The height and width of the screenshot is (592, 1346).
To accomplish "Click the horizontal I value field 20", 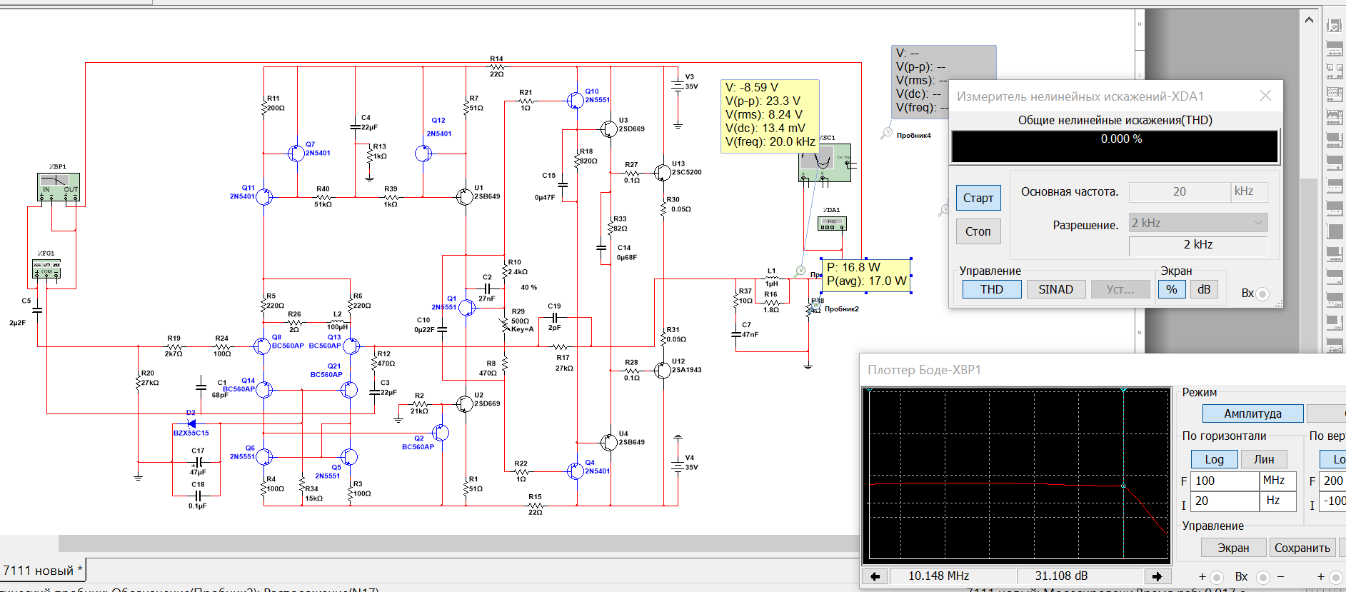I will [1225, 501].
